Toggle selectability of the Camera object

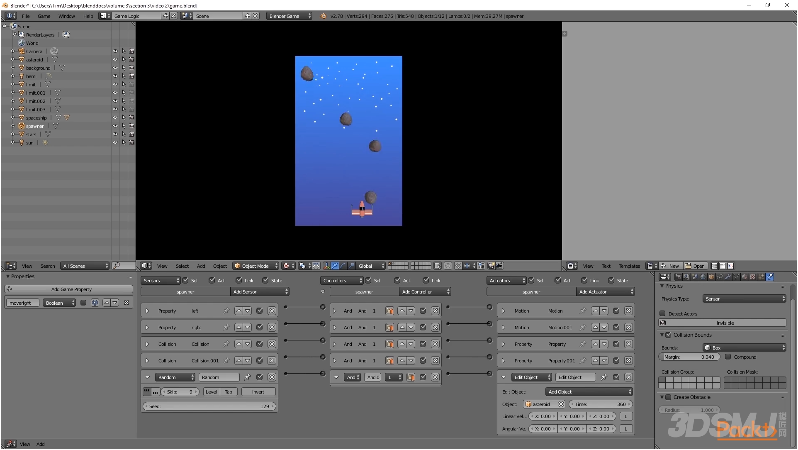click(124, 51)
